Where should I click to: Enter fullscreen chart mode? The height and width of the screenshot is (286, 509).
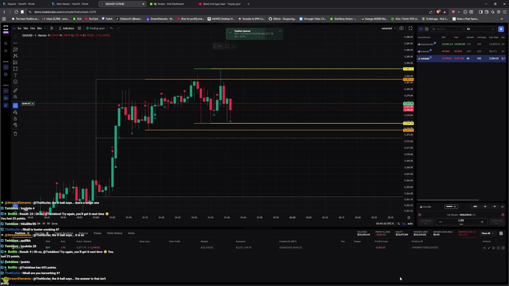(x=410, y=28)
